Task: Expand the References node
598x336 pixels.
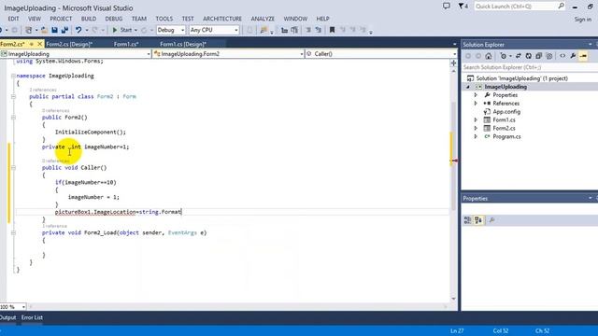Action: click(476, 104)
